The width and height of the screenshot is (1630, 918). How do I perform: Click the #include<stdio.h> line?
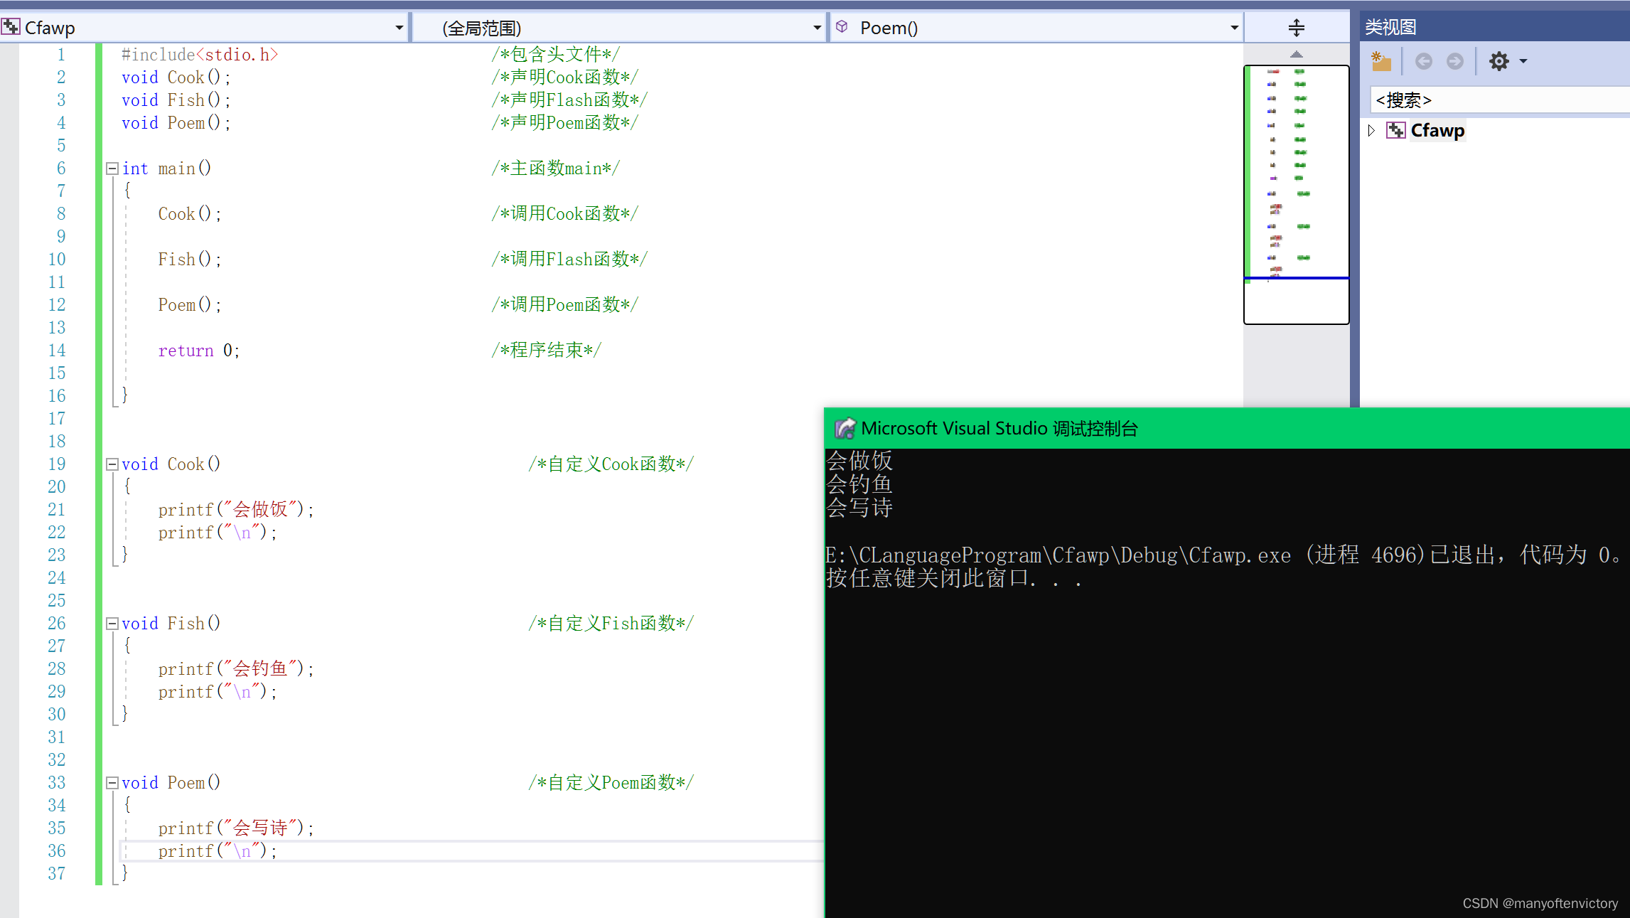200,55
